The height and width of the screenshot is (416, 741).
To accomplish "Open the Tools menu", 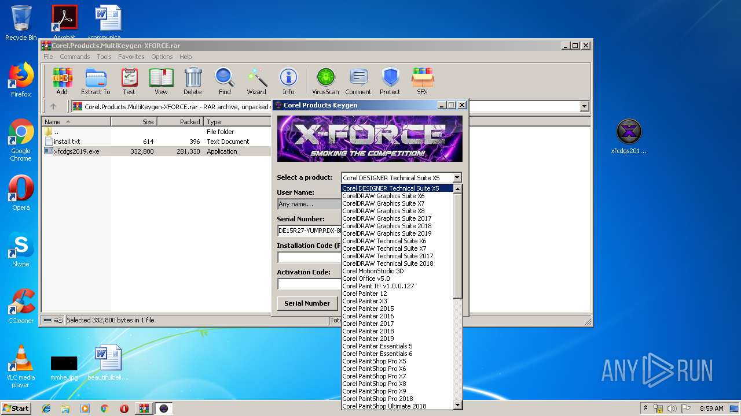I will click(x=104, y=57).
